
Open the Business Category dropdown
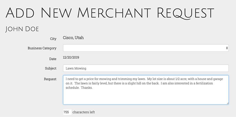coord(146,48)
